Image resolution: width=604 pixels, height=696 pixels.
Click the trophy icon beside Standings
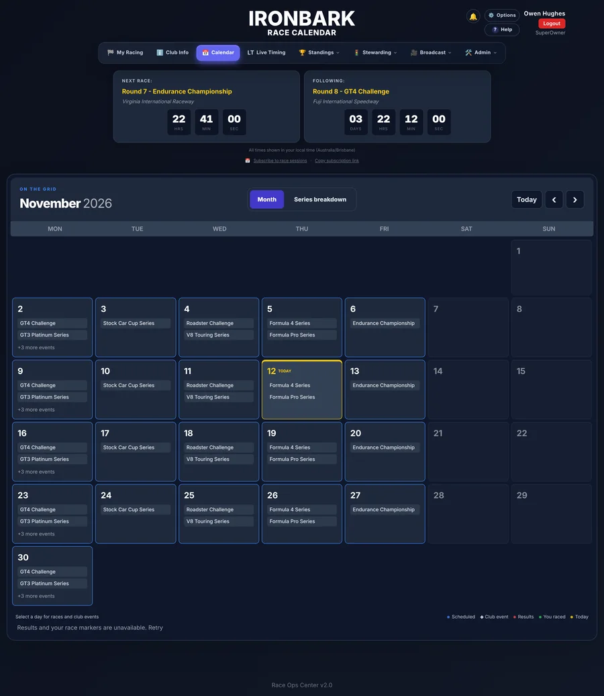(x=302, y=52)
